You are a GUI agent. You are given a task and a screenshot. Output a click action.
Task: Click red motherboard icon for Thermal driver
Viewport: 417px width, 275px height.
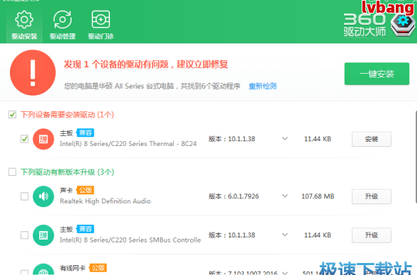pos(43,139)
